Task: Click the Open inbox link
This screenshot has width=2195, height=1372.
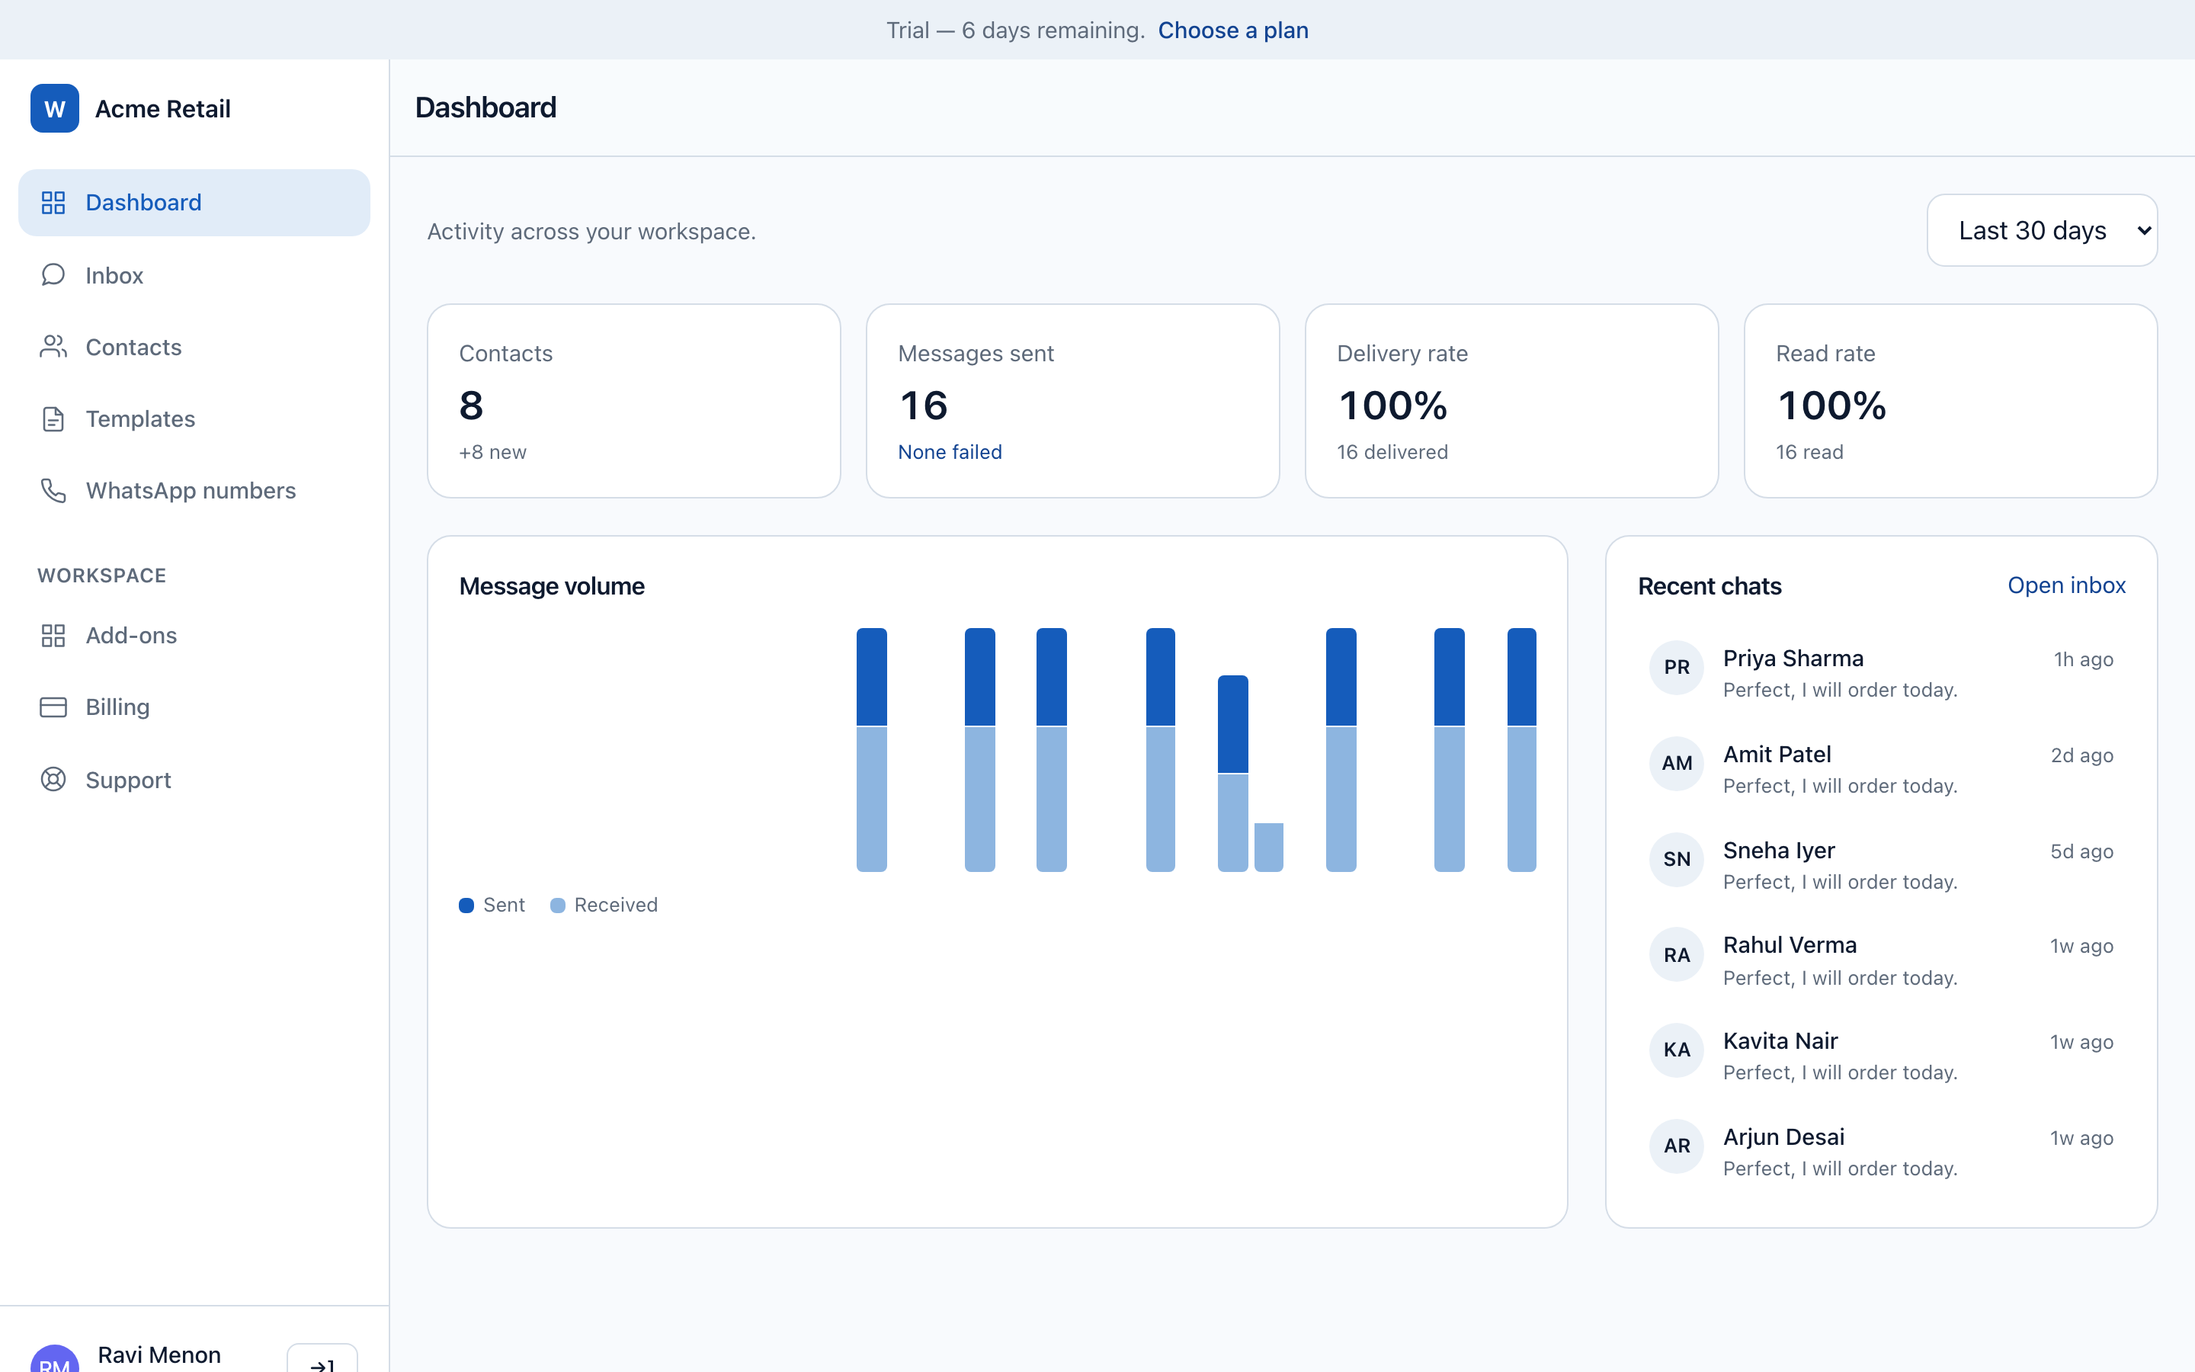Action: coord(2066,585)
